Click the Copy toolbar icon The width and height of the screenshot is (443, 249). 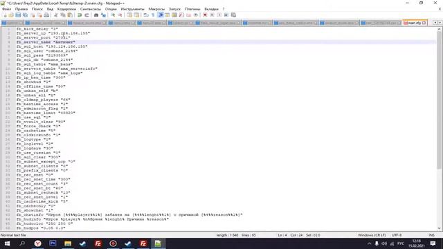[63, 15]
